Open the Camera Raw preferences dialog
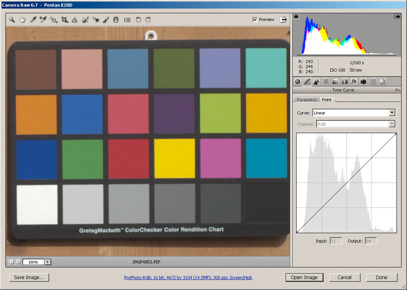 127,20
